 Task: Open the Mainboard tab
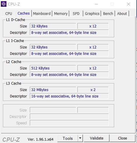(42, 13)
